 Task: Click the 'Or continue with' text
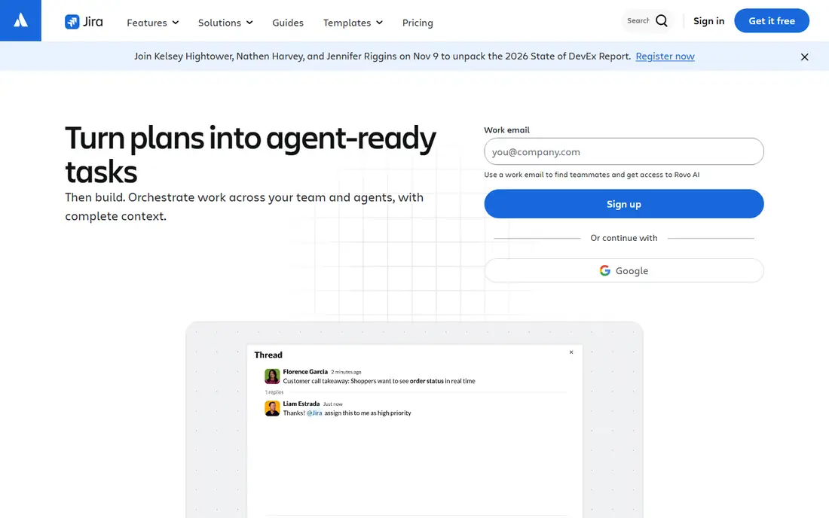624,238
